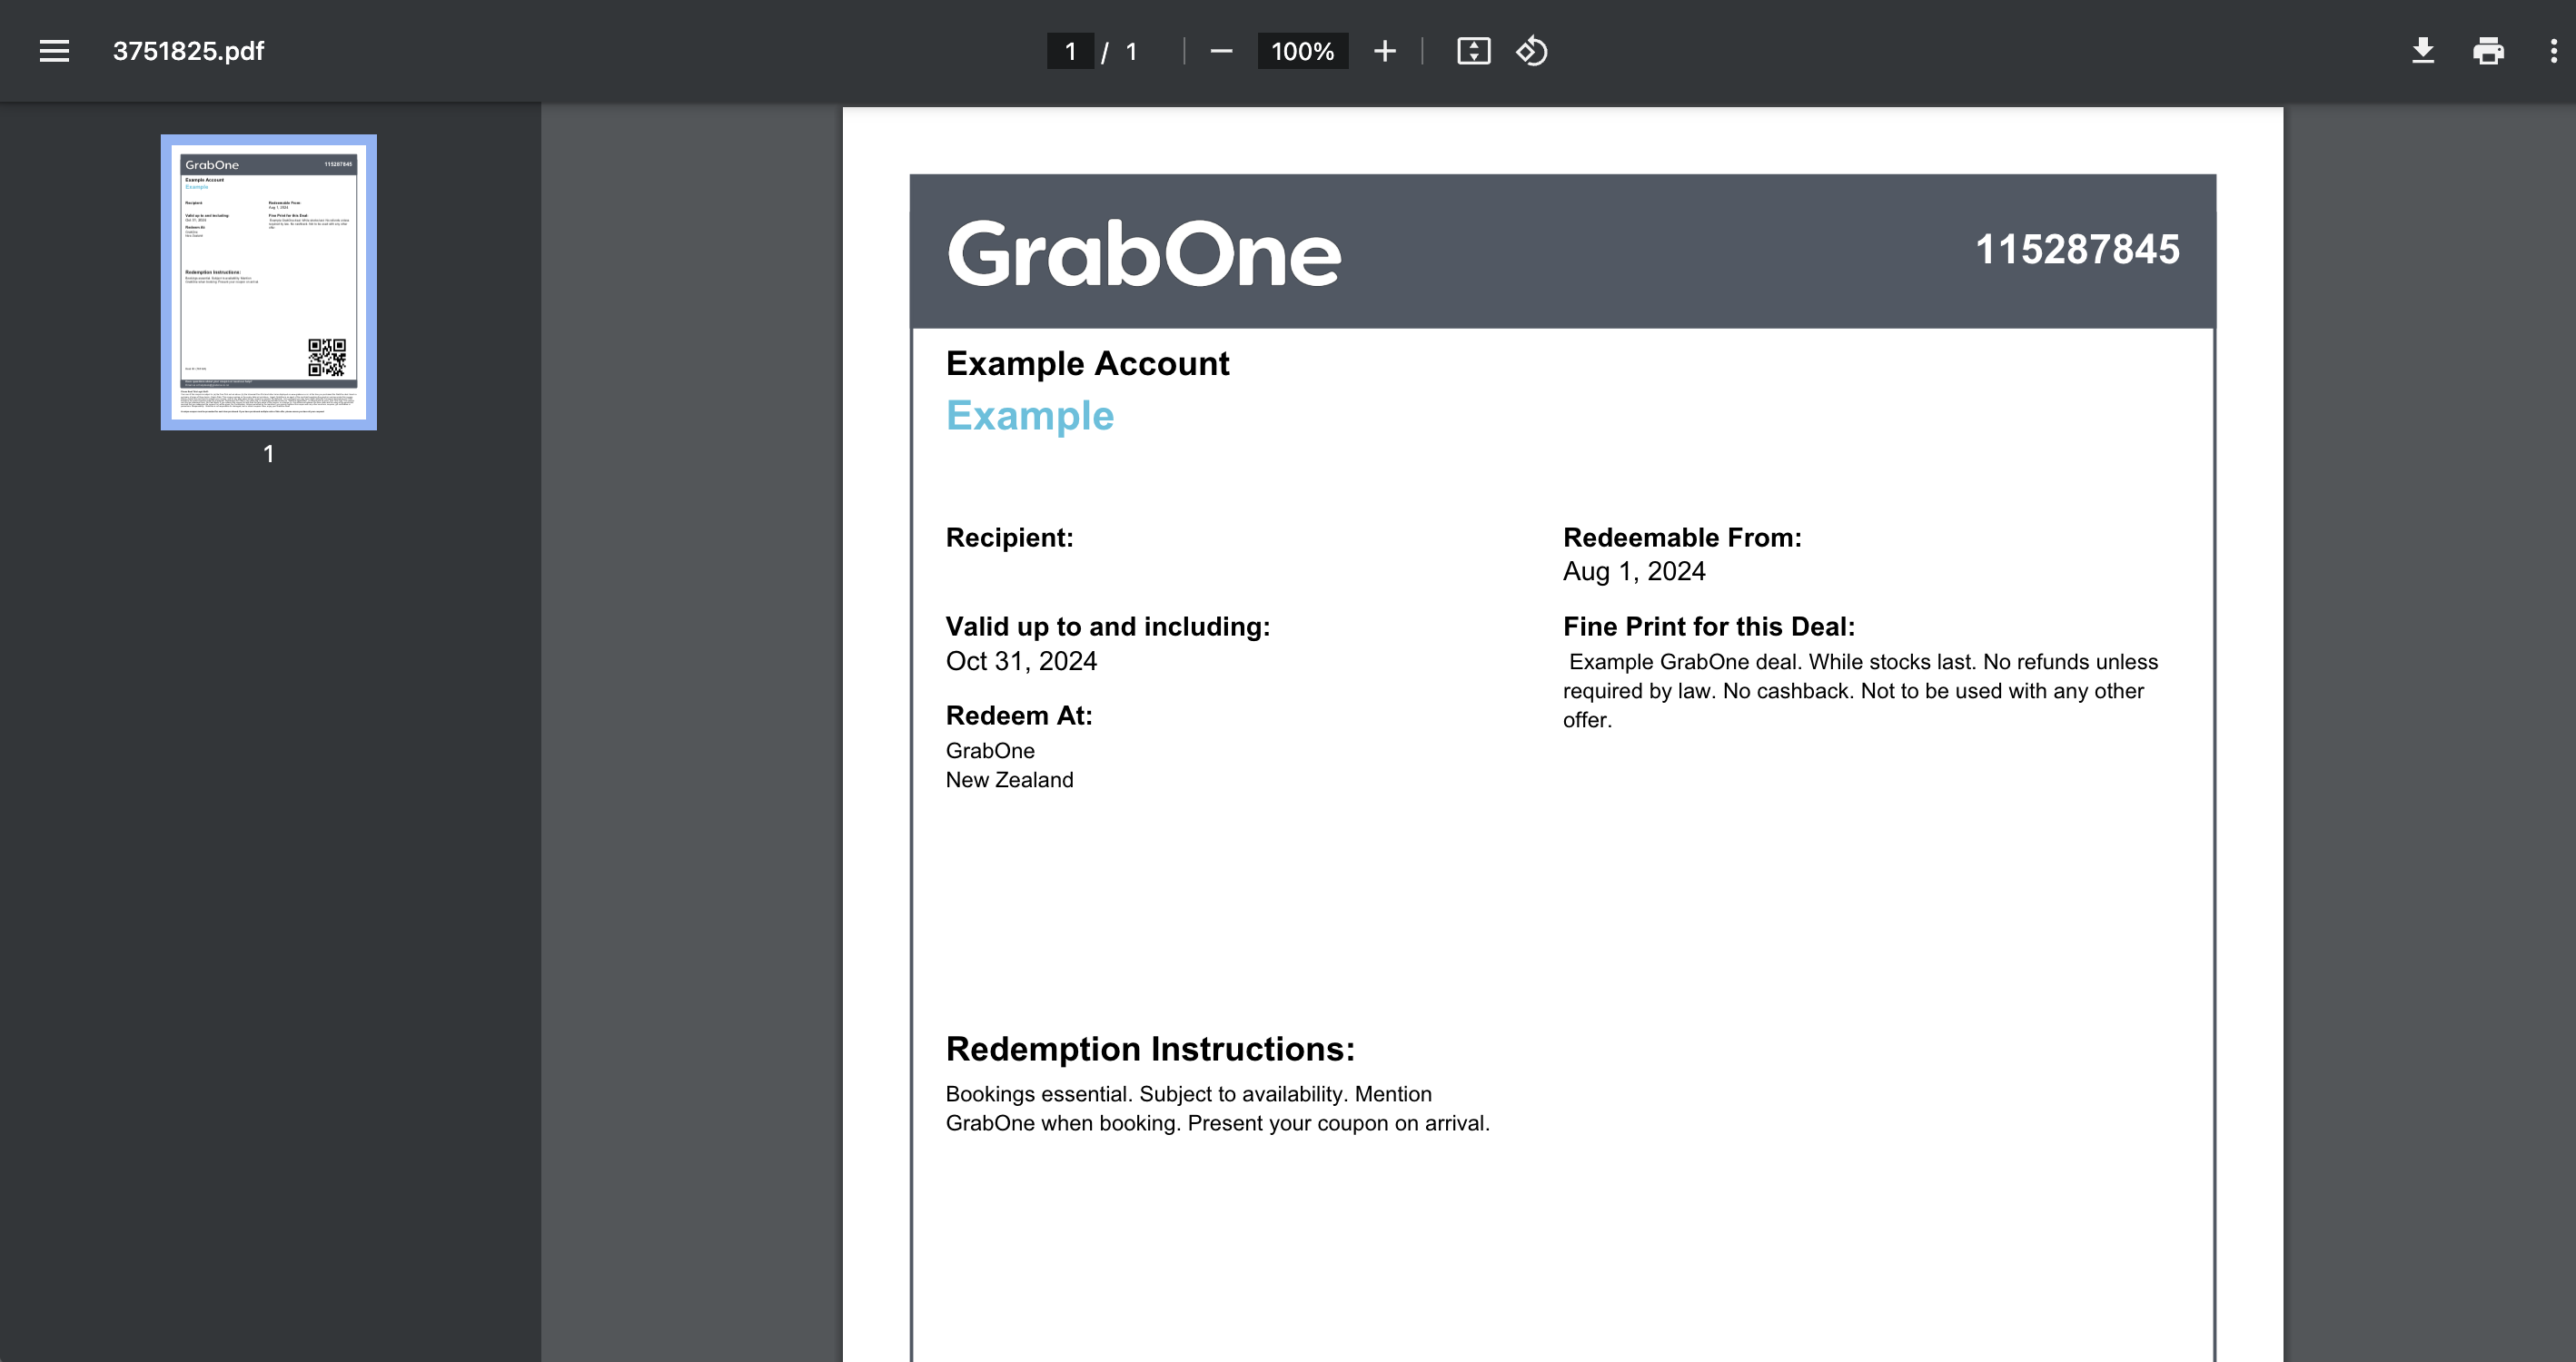The height and width of the screenshot is (1362, 2576).
Task: Click the current page number field
Action: click(x=1070, y=51)
